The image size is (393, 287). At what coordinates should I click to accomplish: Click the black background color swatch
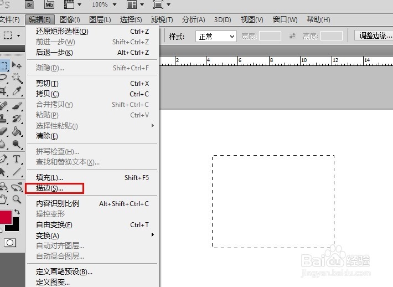14,227
